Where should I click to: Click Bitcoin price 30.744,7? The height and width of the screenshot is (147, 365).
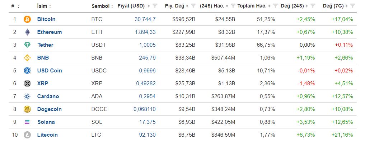coord(145,19)
